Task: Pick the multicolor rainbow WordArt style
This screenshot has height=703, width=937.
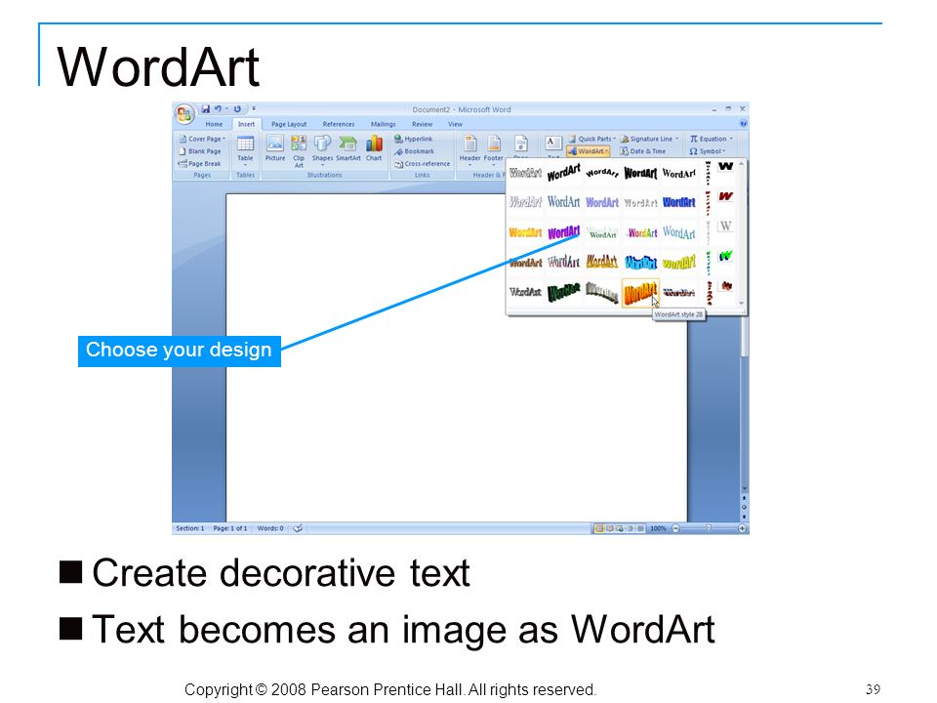Action: pyautogui.click(x=640, y=232)
